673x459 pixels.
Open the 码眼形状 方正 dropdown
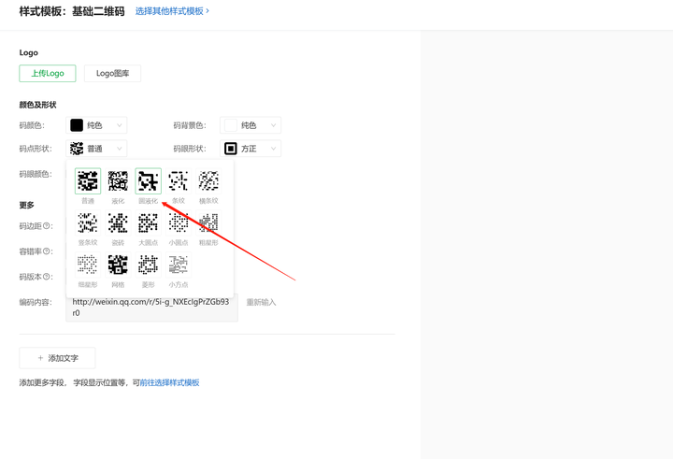coord(251,149)
